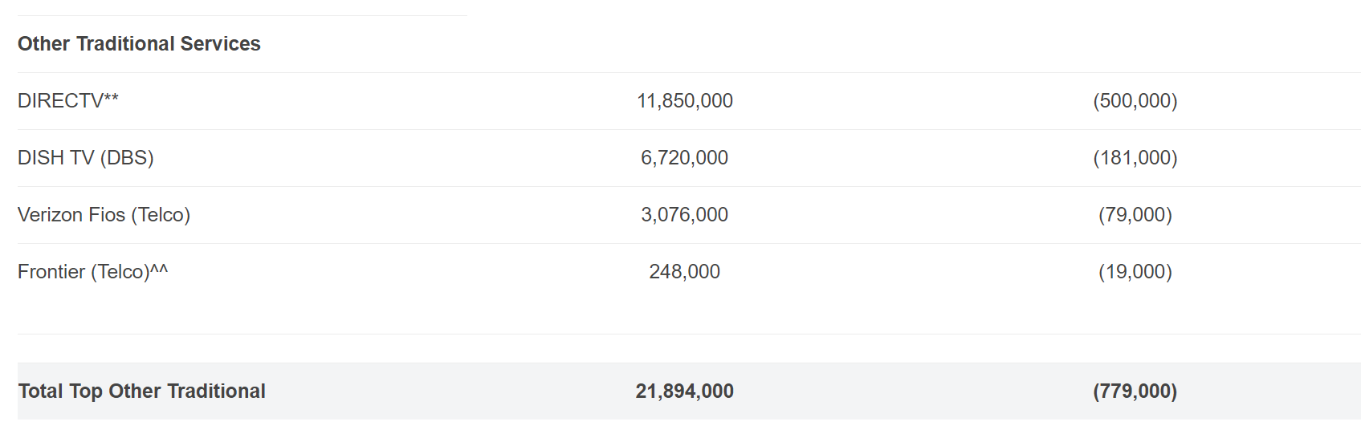Click the DIRECTV** row label
Viewport: 1361px width, 446px height.
click(68, 100)
